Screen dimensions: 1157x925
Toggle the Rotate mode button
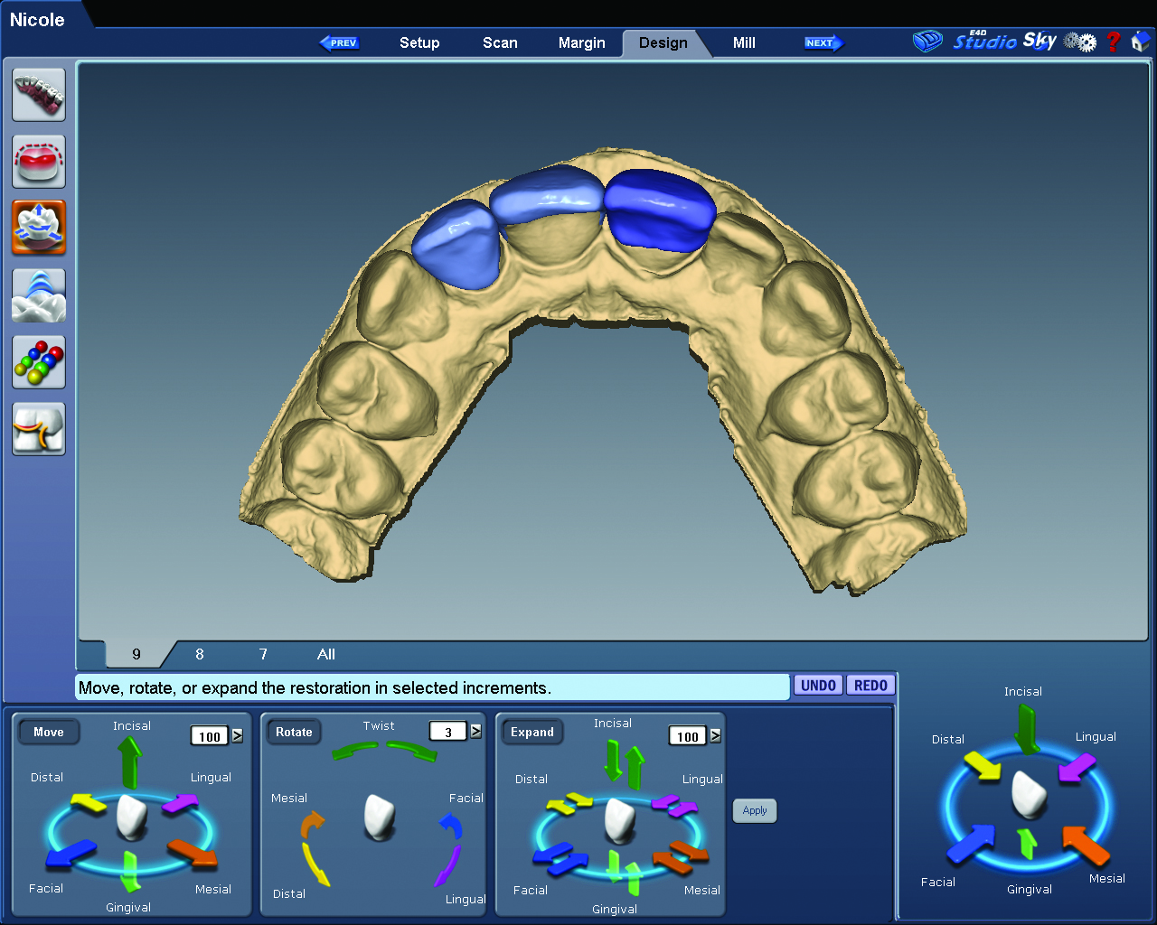point(294,732)
